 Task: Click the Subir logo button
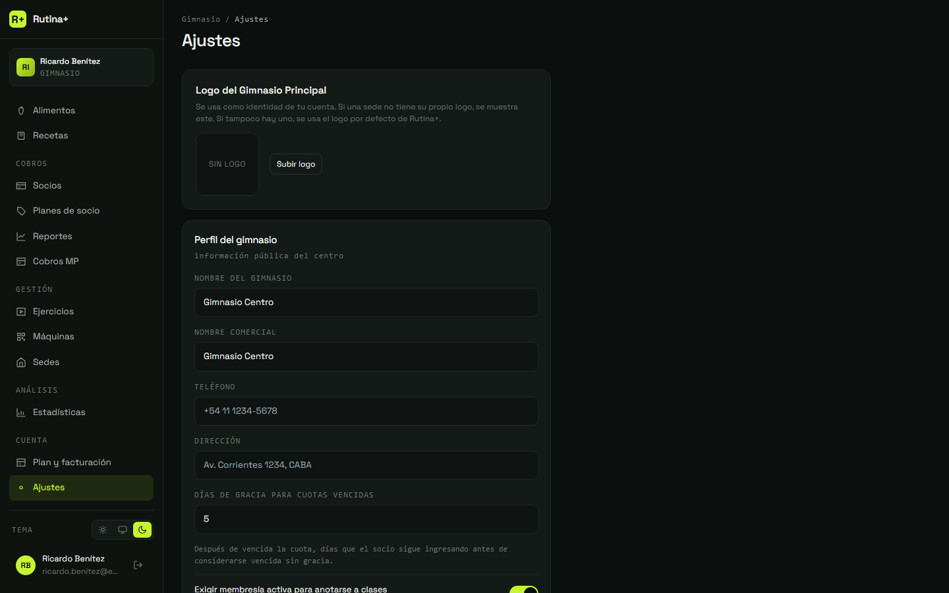pyautogui.click(x=296, y=164)
